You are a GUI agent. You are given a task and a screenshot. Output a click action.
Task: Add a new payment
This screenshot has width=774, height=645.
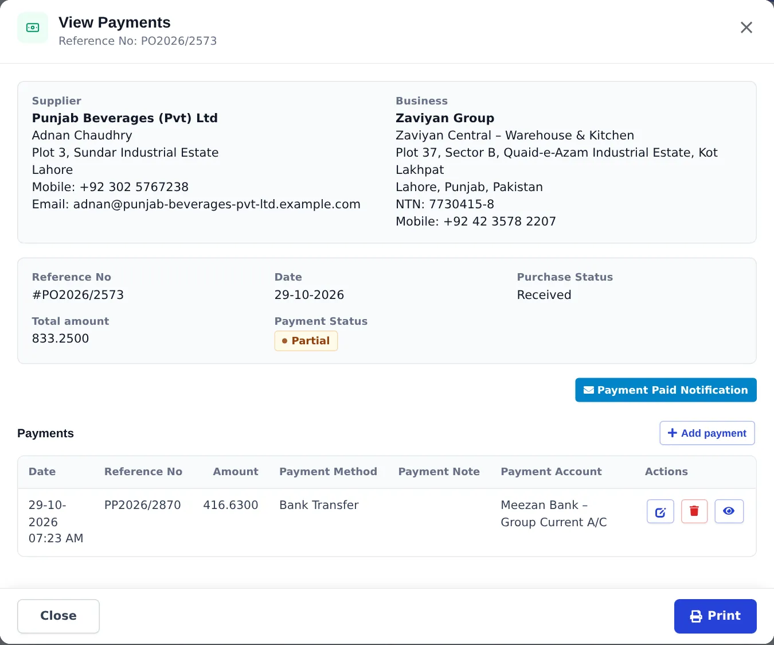707,433
